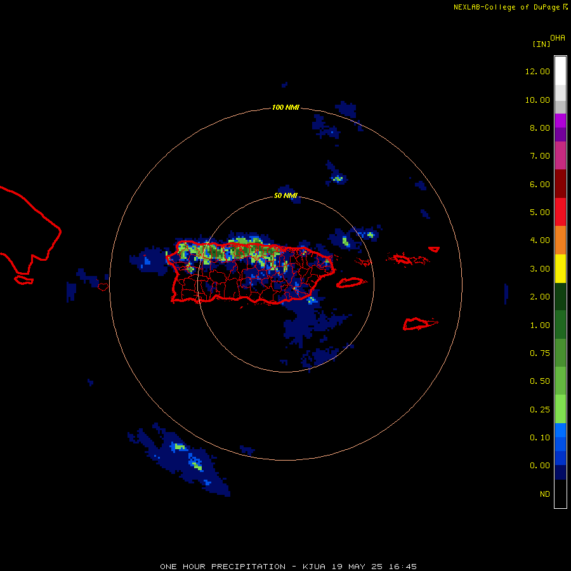Click the 50 NMI range ring label

pyautogui.click(x=285, y=196)
